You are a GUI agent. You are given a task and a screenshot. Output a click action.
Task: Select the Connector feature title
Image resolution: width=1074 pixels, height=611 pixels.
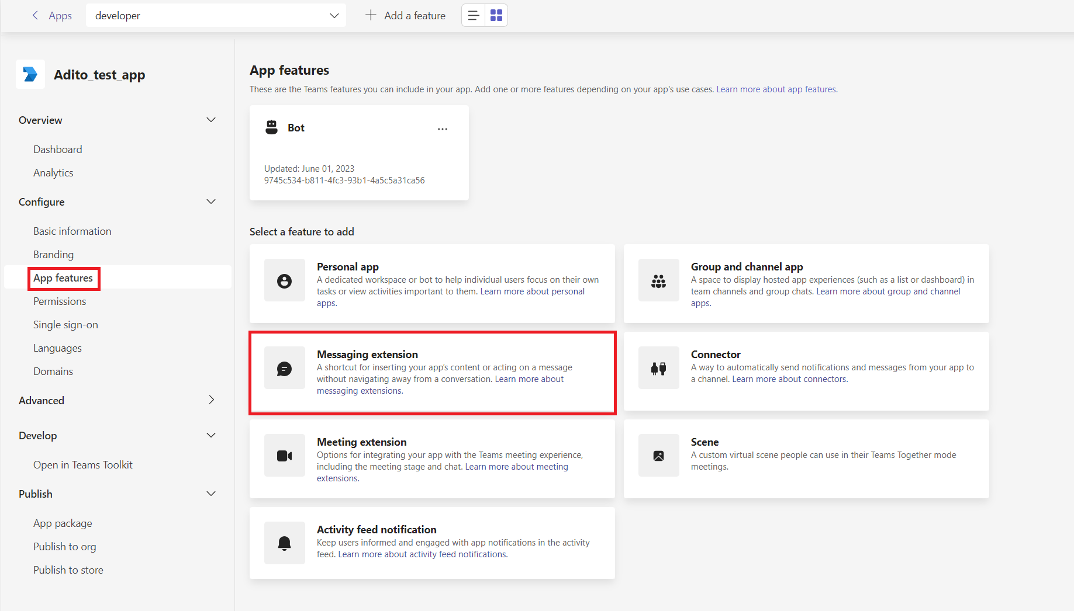(x=716, y=355)
